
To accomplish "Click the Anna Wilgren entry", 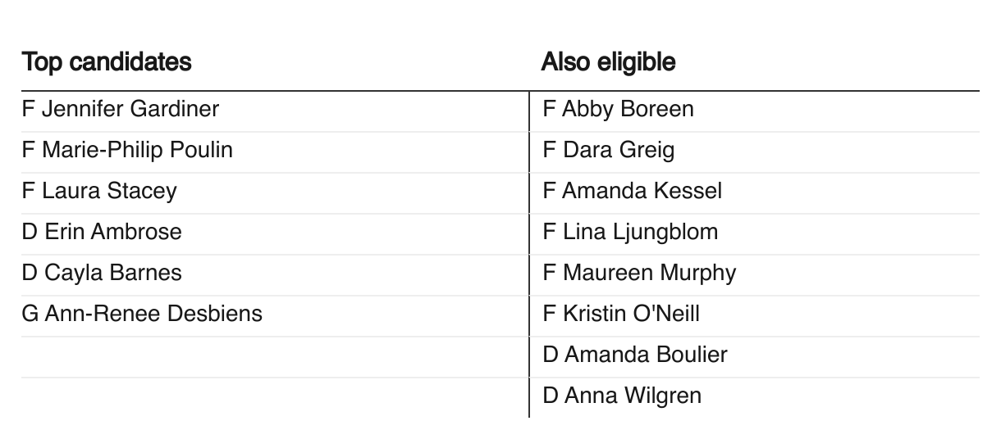I will pyautogui.click(x=622, y=396).
